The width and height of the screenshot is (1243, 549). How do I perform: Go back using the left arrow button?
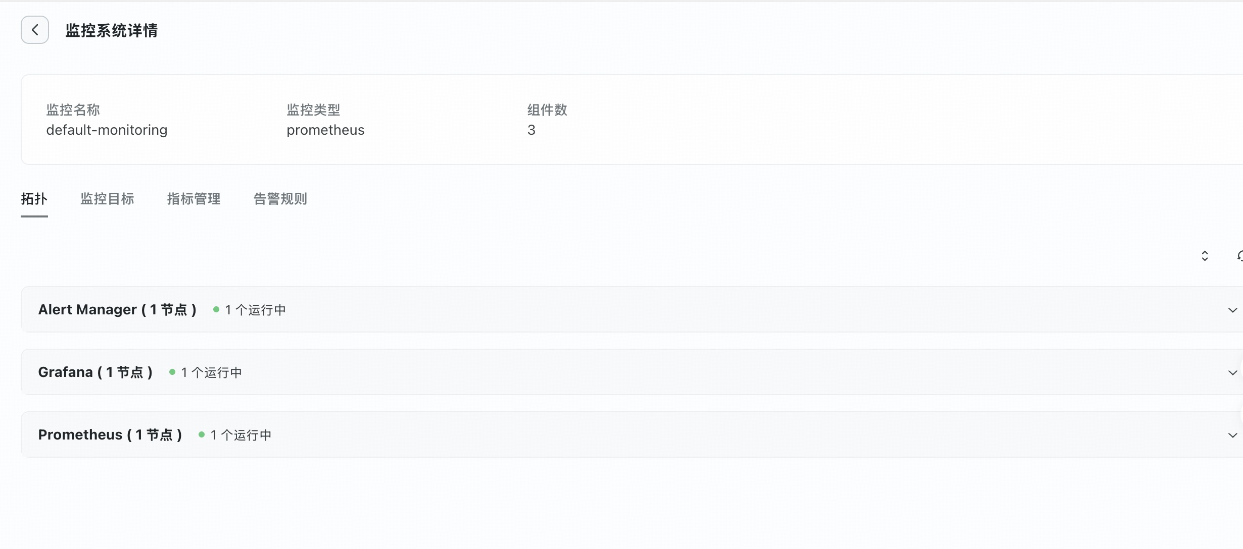tap(35, 30)
